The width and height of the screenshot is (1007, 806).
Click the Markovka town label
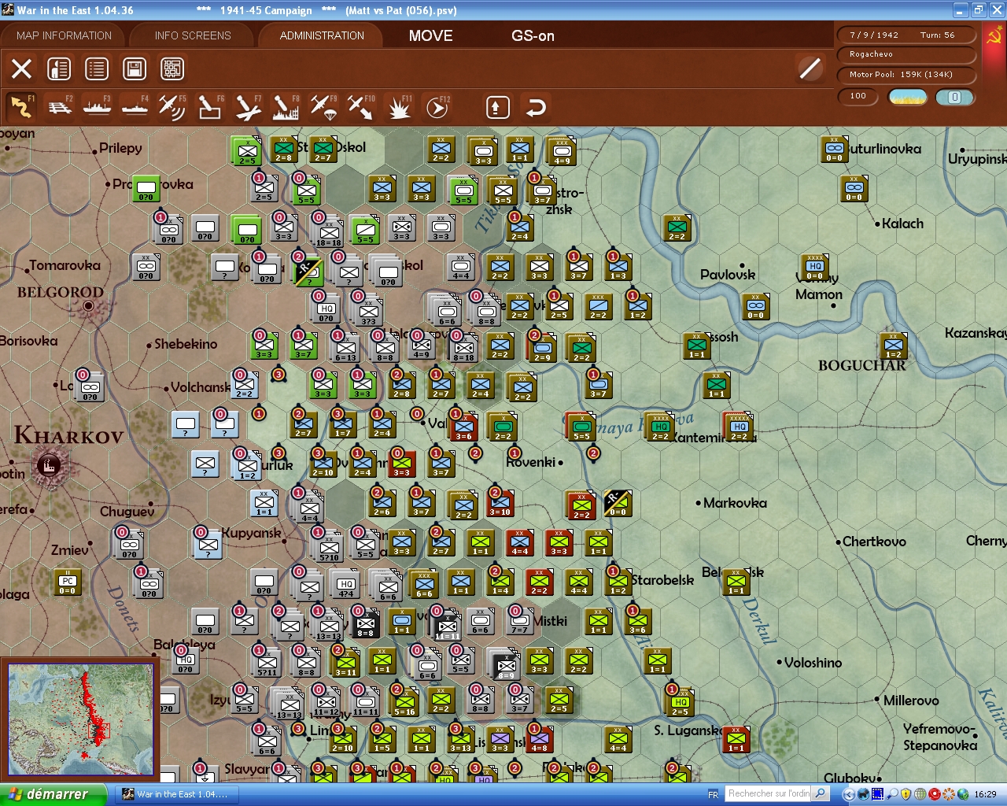click(735, 503)
